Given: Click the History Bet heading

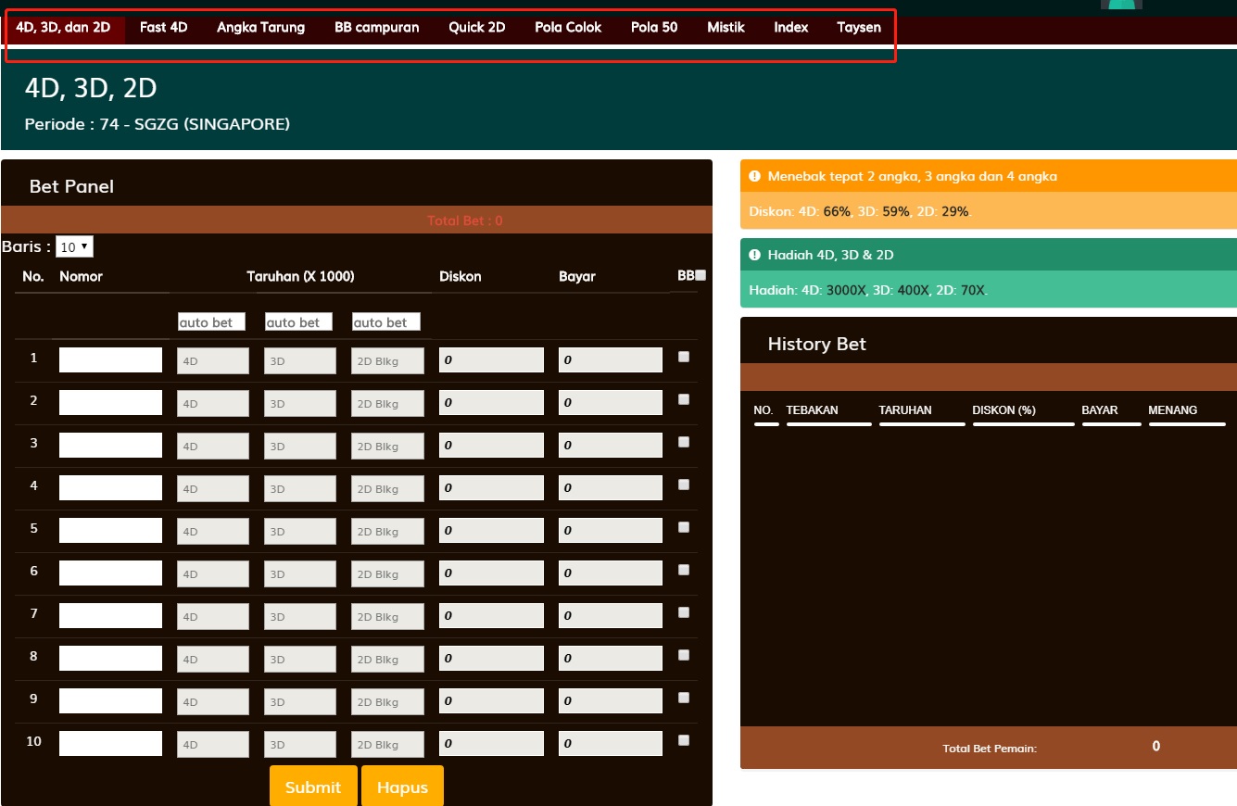Looking at the screenshot, I should coord(816,344).
